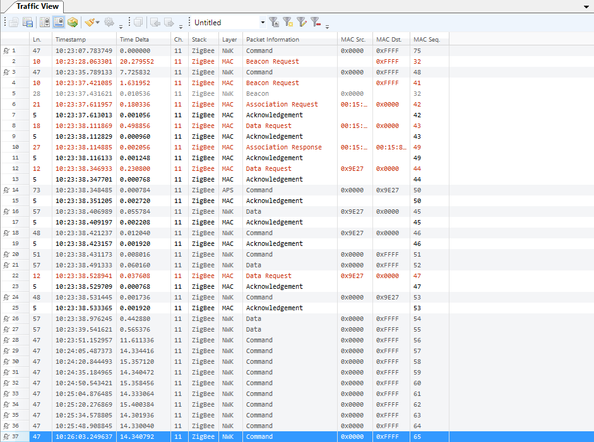Click the Layer column header

[x=230, y=39]
